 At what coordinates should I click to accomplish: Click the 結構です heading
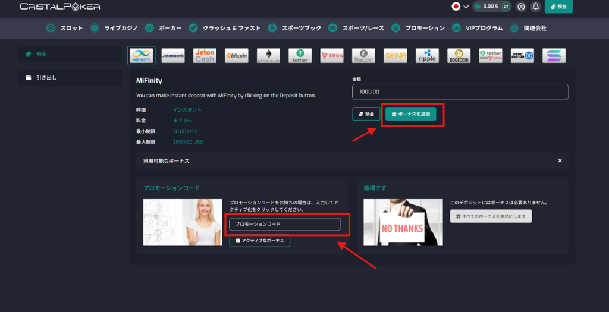(x=375, y=188)
